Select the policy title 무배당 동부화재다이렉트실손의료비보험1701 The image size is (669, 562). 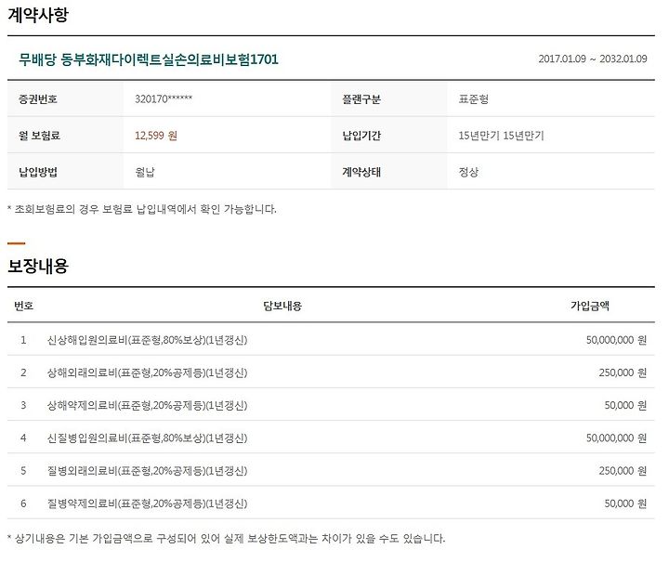pyautogui.click(x=148, y=59)
